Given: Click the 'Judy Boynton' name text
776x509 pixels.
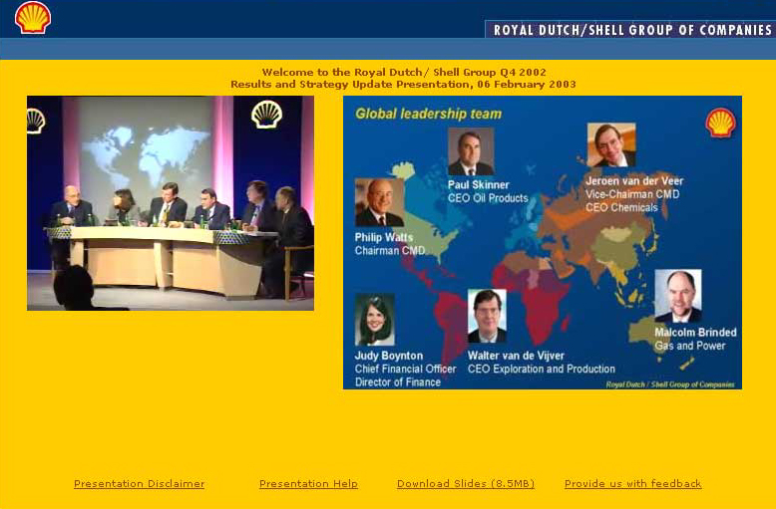Looking at the screenshot, I should click(389, 356).
